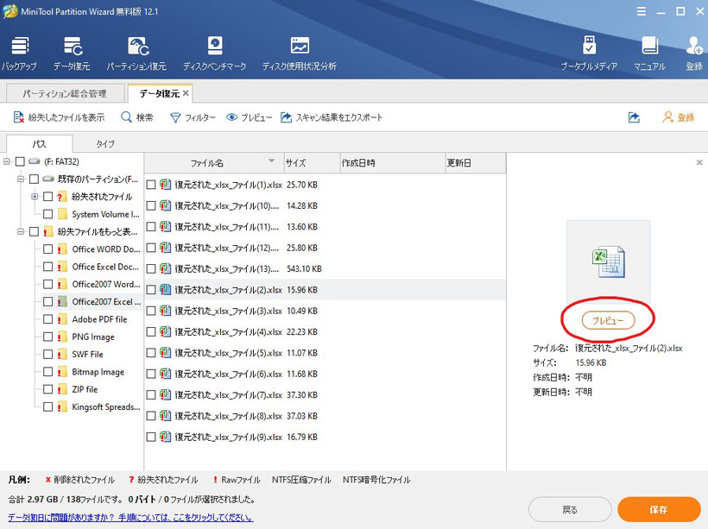Click スキャン結果をエクスポート
The image size is (708, 529).
[x=332, y=118]
